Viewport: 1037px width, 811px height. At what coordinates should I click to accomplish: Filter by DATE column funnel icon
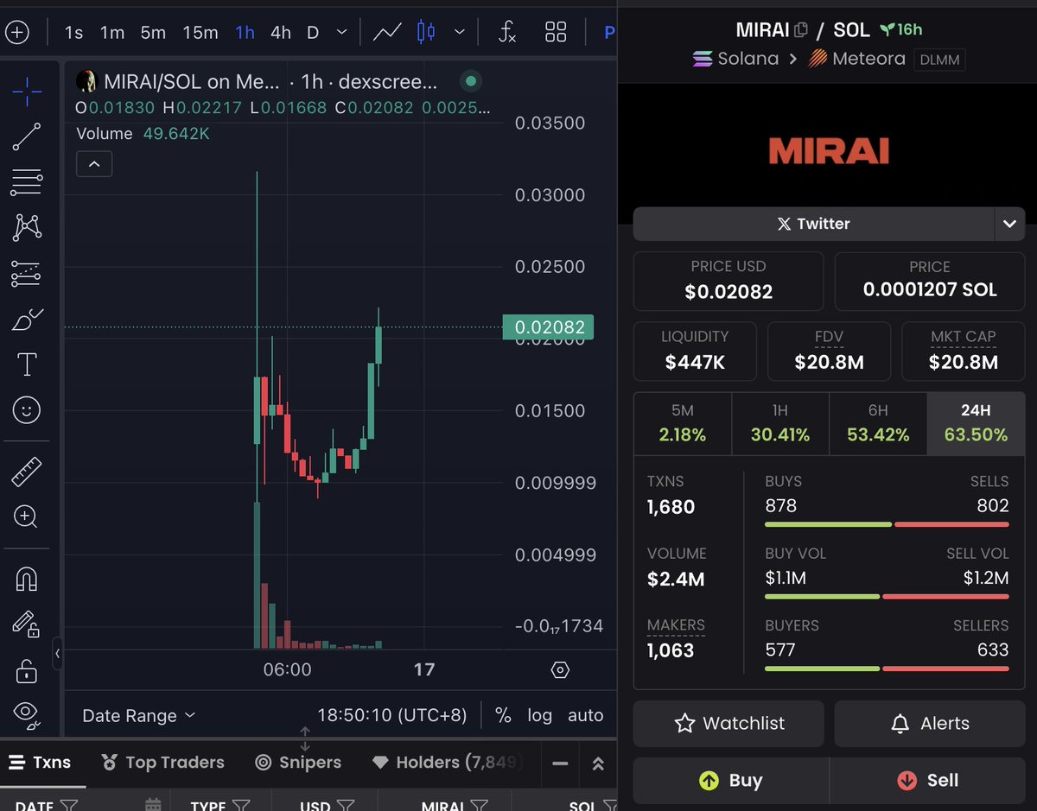pos(69,806)
